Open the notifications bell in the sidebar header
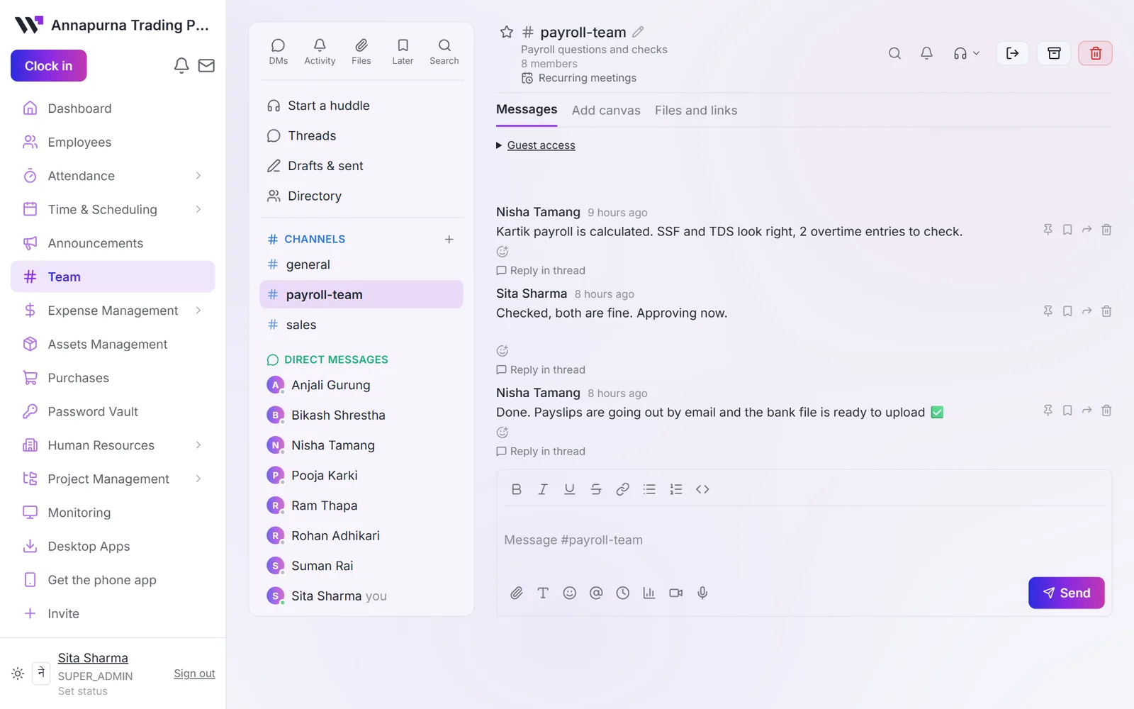This screenshot has width=1134, height=709. point(181,66)
